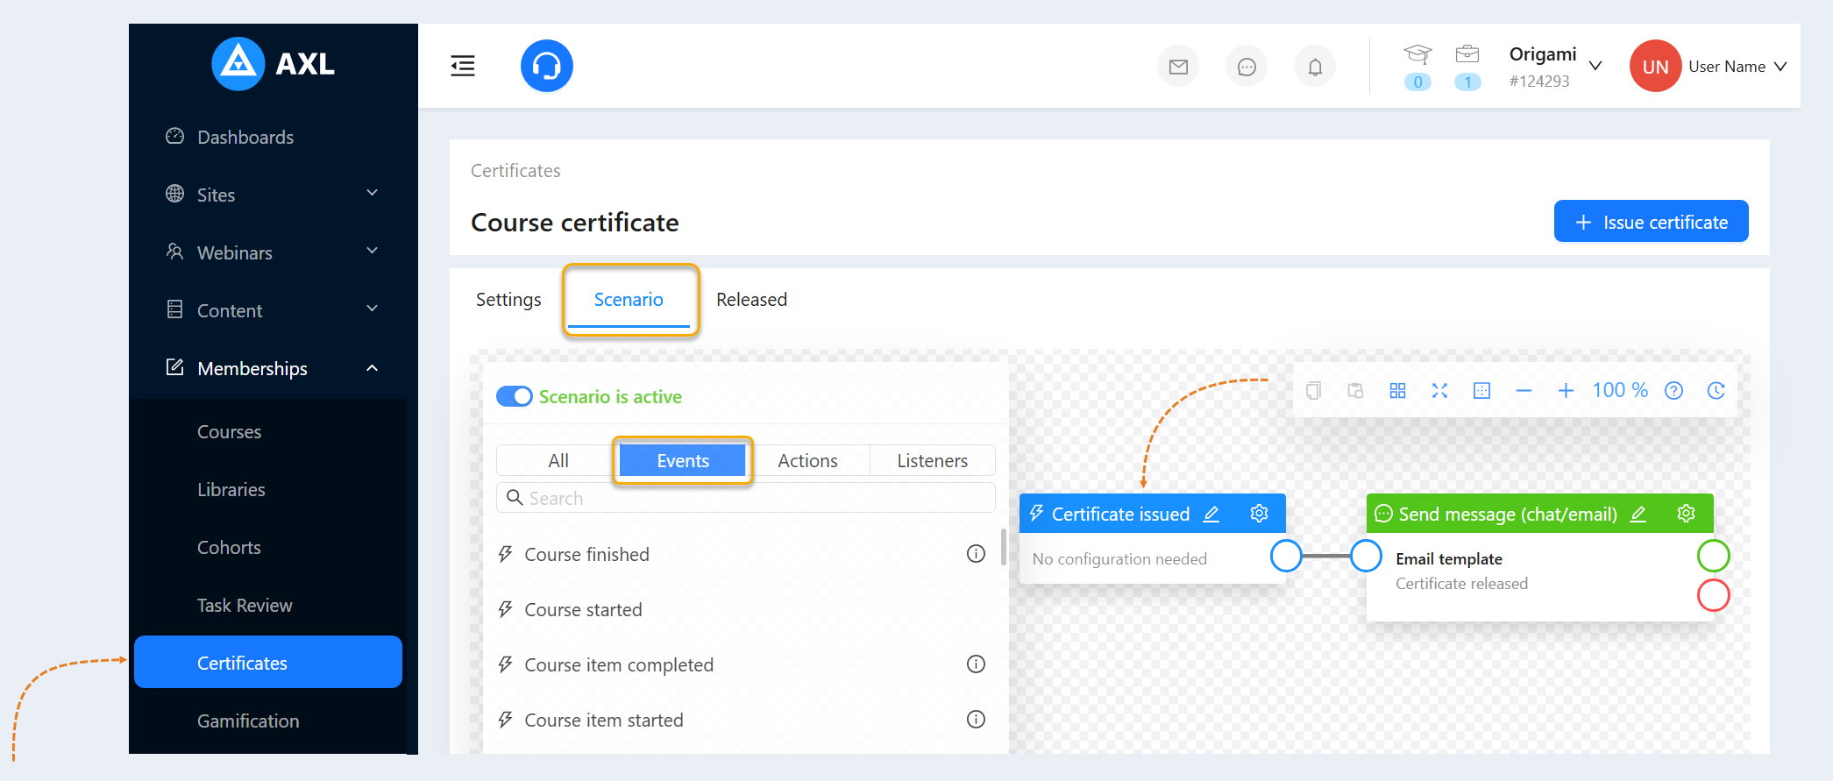Click the 100 % zoom level
Viewport: 1833px width, 781px height.
coord(1620,390)
